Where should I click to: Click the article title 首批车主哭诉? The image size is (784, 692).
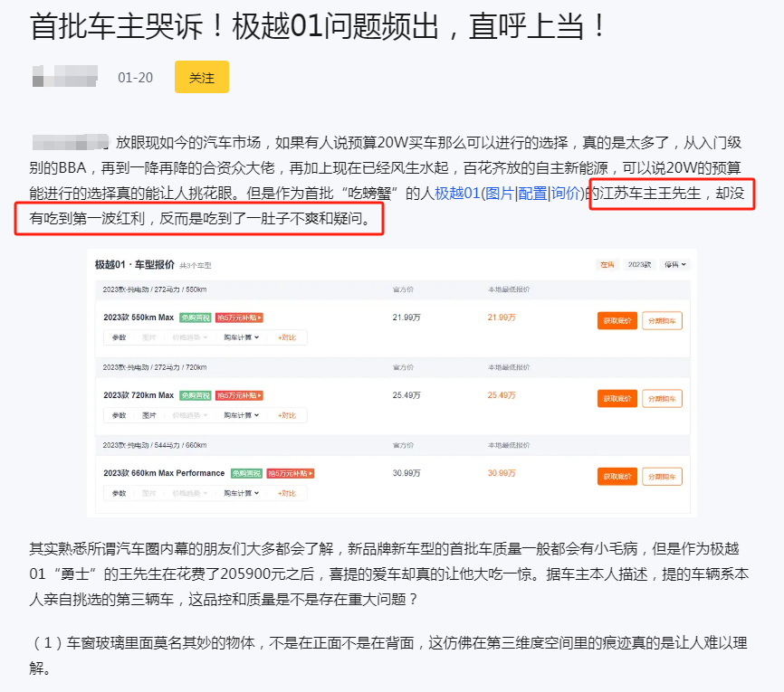(318, 26)
